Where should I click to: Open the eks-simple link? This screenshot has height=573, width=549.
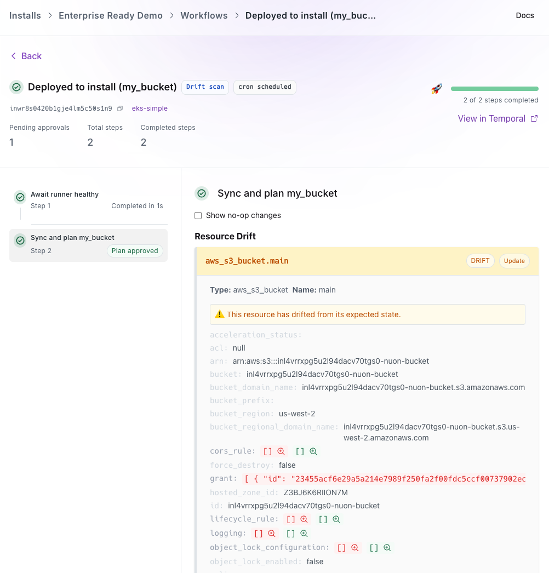(x=150, y=108)
